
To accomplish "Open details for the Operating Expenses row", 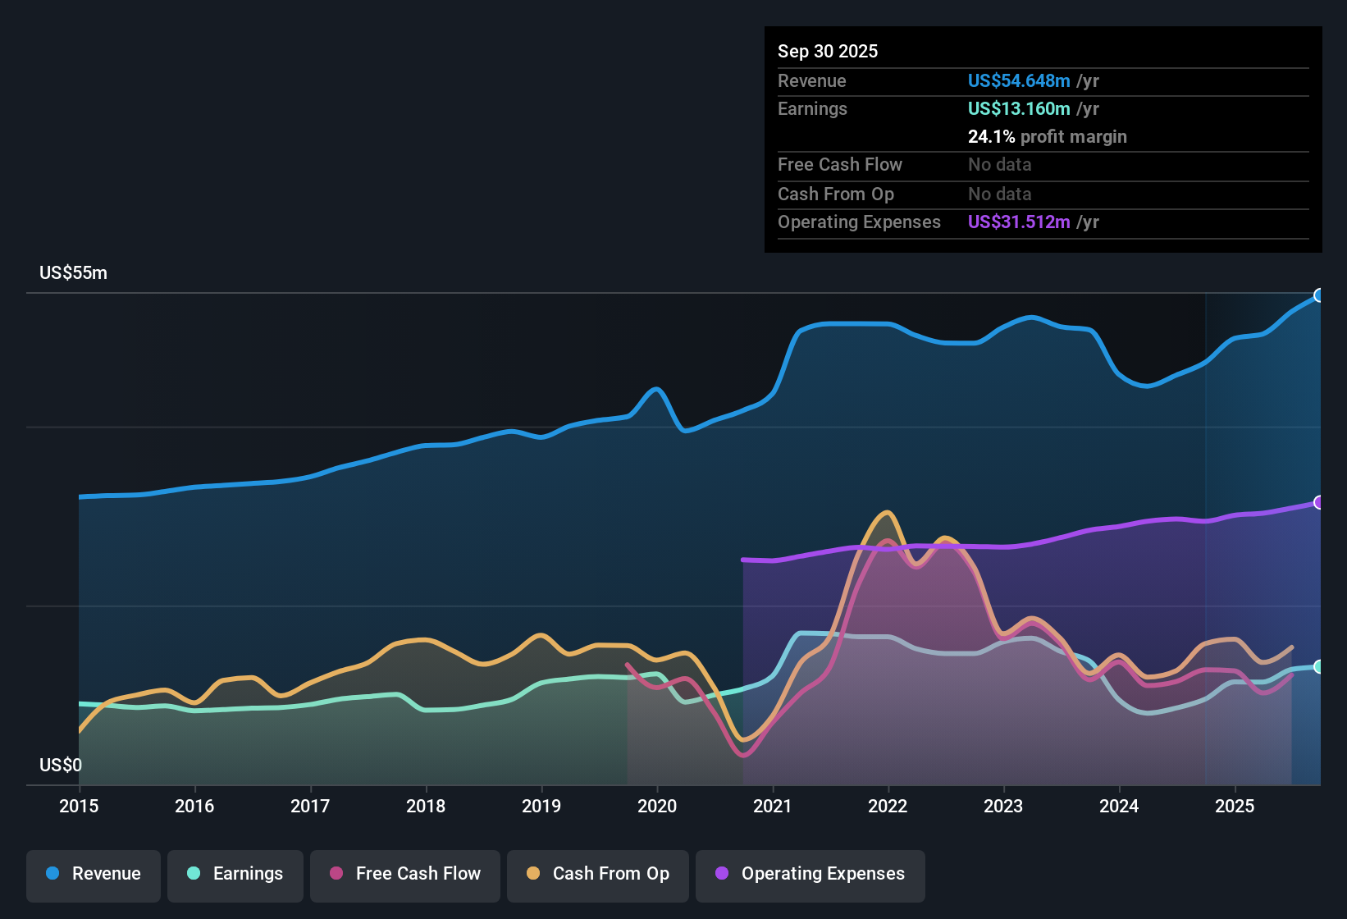I will point(859,222).
